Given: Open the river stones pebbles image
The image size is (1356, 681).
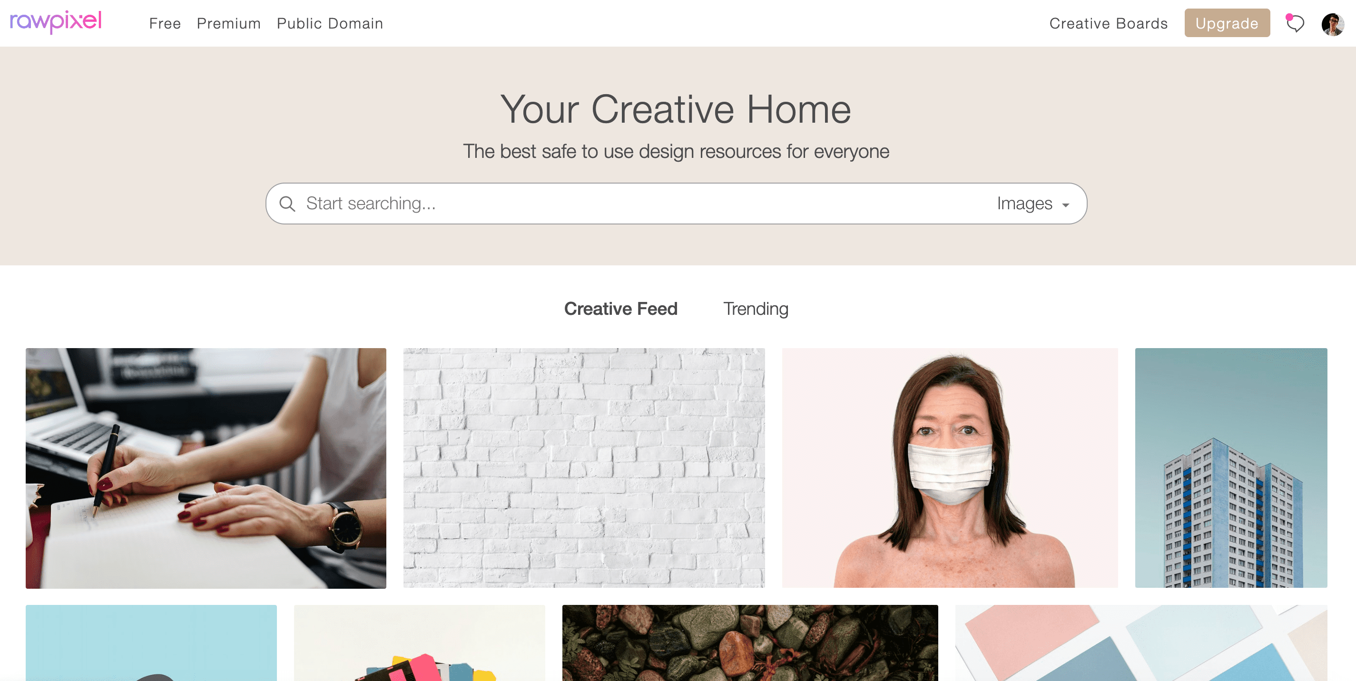Looking at the screenshot, I should [749, 642].
